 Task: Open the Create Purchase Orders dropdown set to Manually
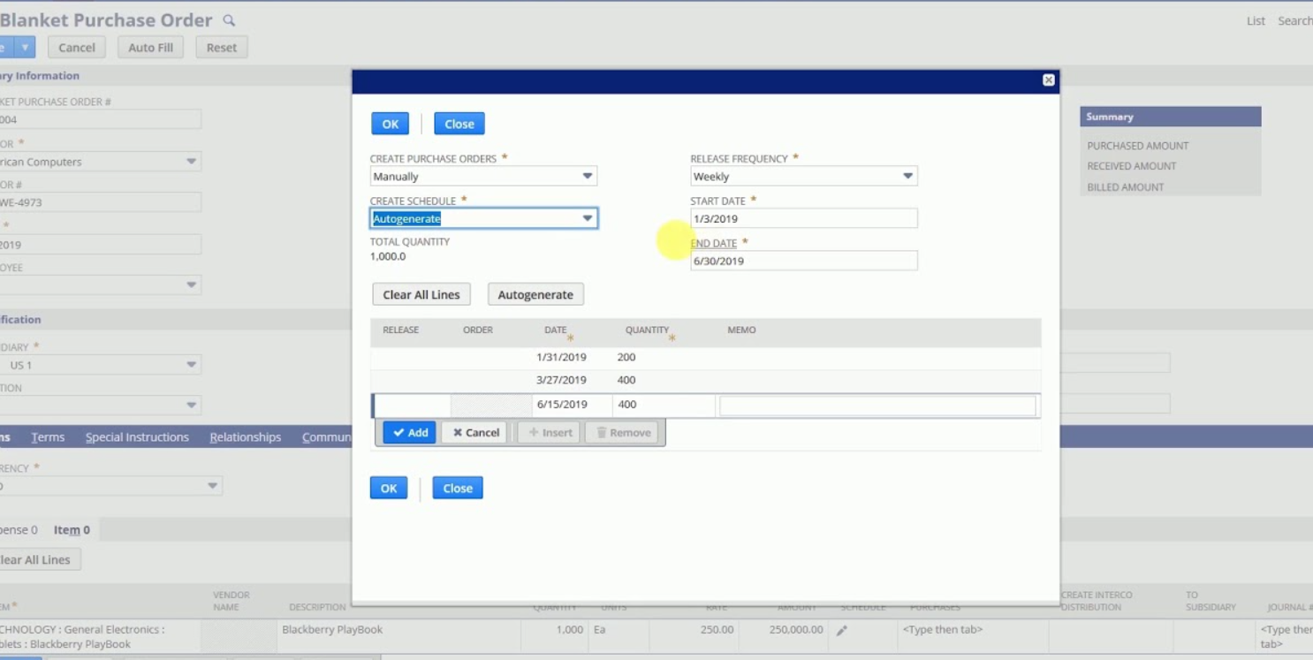tap(588, 176)
